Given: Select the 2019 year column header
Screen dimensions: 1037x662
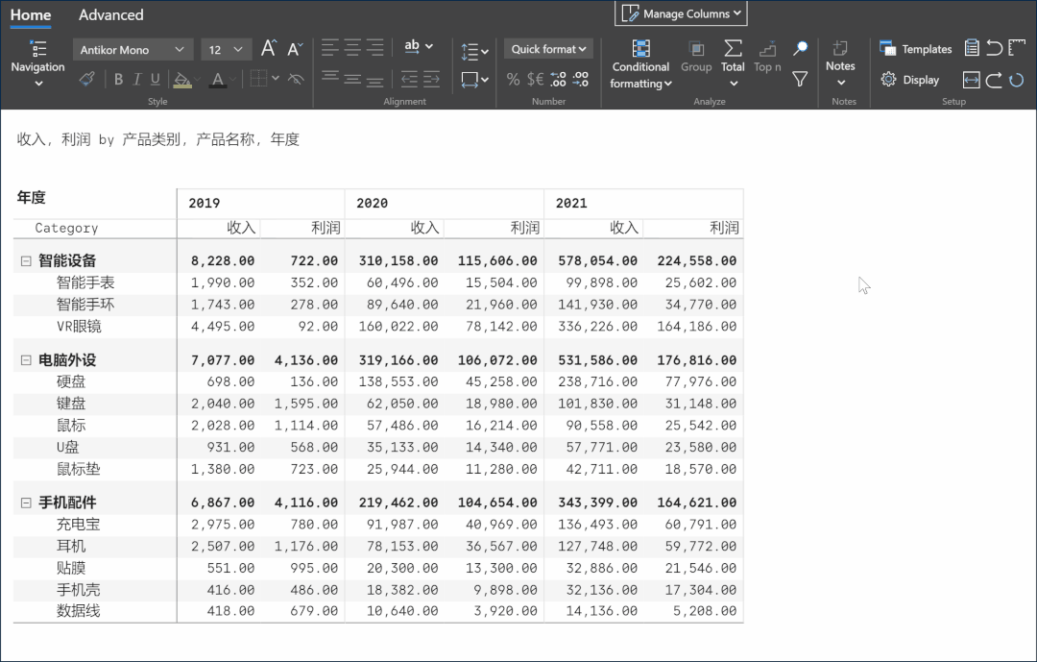Looking at the screenshot, I should point(260,204).
